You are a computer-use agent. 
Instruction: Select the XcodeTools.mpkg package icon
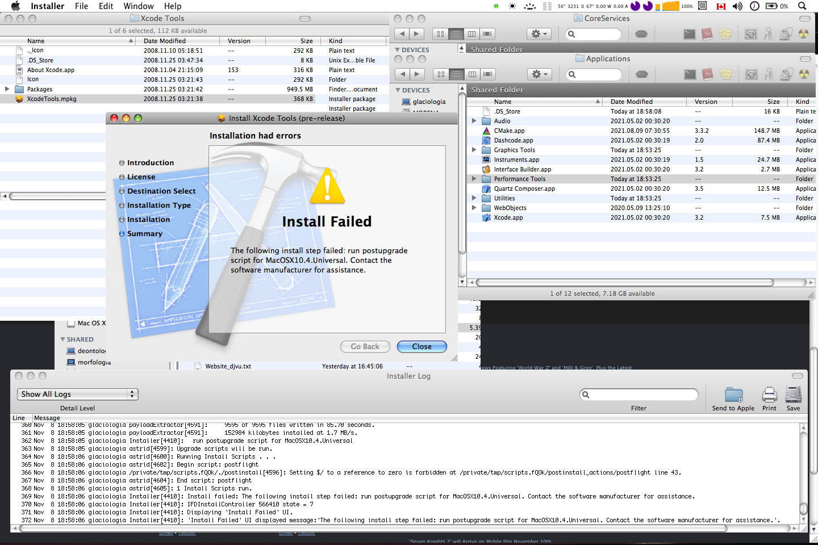(x=19, y=99)
